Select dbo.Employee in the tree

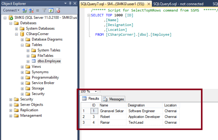click(49, 61)
